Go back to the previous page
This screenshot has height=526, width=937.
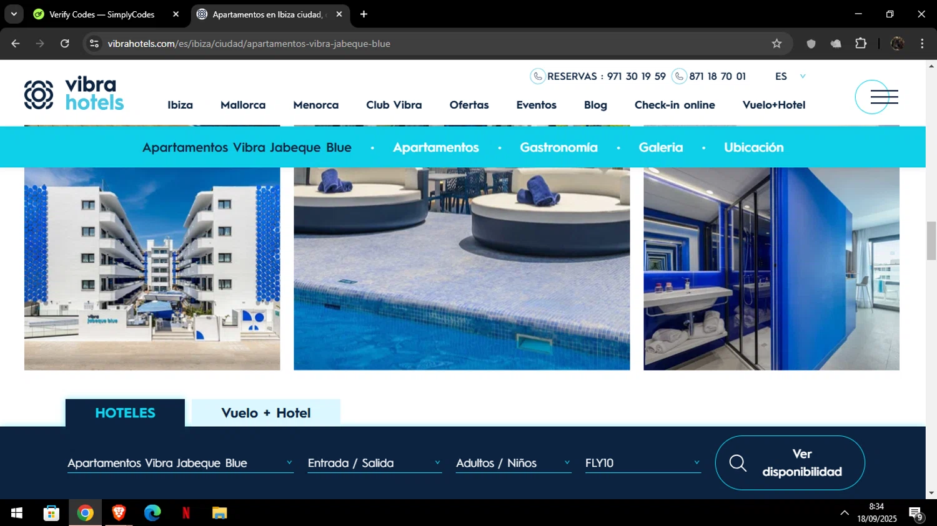16,44
